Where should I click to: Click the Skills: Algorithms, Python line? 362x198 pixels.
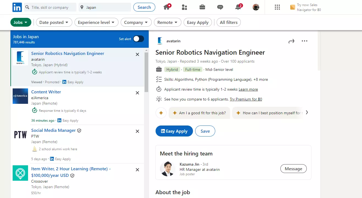pos(216,79)
